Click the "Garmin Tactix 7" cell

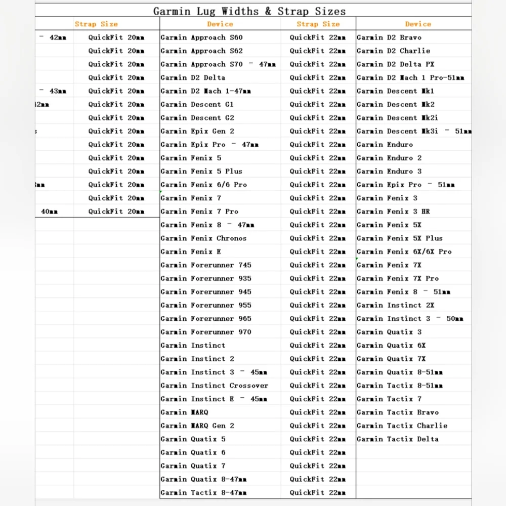coord(414,399)
